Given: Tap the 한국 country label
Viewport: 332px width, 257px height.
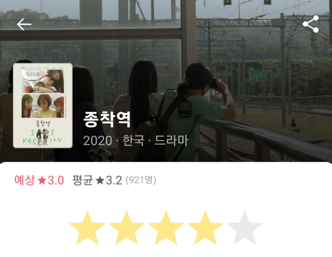Looking at the screenshot, I should (x=134, y=140).
